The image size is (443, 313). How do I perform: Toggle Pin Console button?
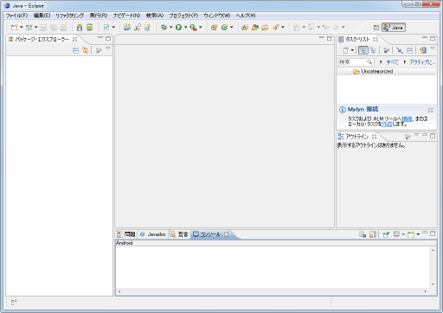tap(386, 234)
